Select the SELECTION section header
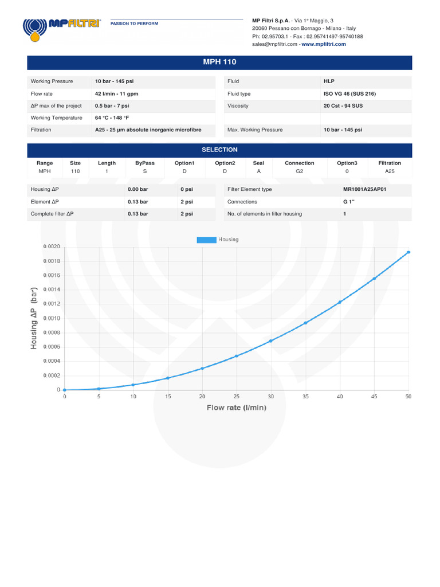The width and height of the screenshot is (440, 587). [219, 150]
